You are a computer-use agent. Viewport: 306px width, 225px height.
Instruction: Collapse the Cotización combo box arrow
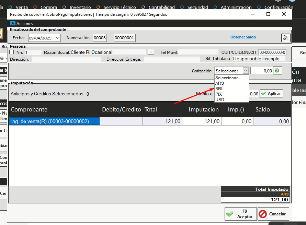tap(245, 71)
